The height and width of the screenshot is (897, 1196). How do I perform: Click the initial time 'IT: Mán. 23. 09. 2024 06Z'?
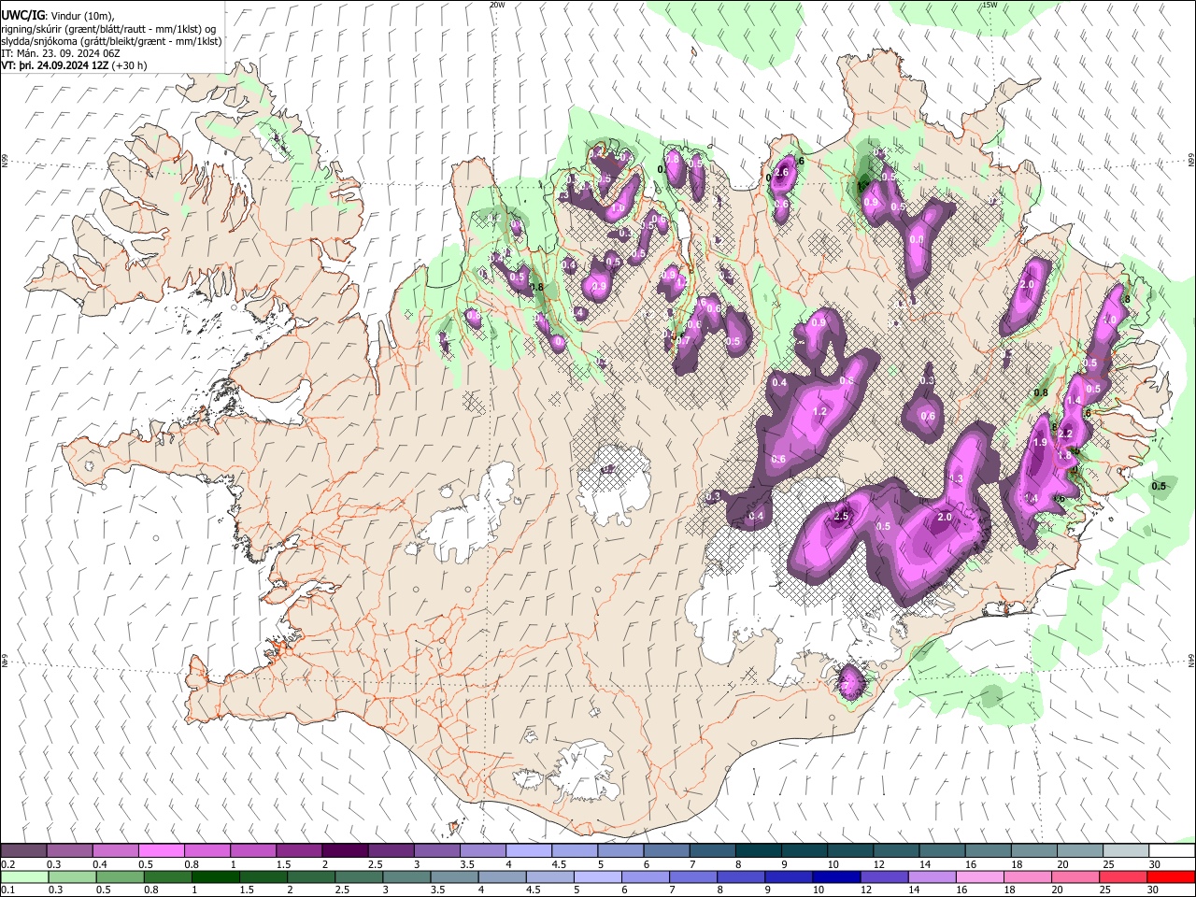60,53
